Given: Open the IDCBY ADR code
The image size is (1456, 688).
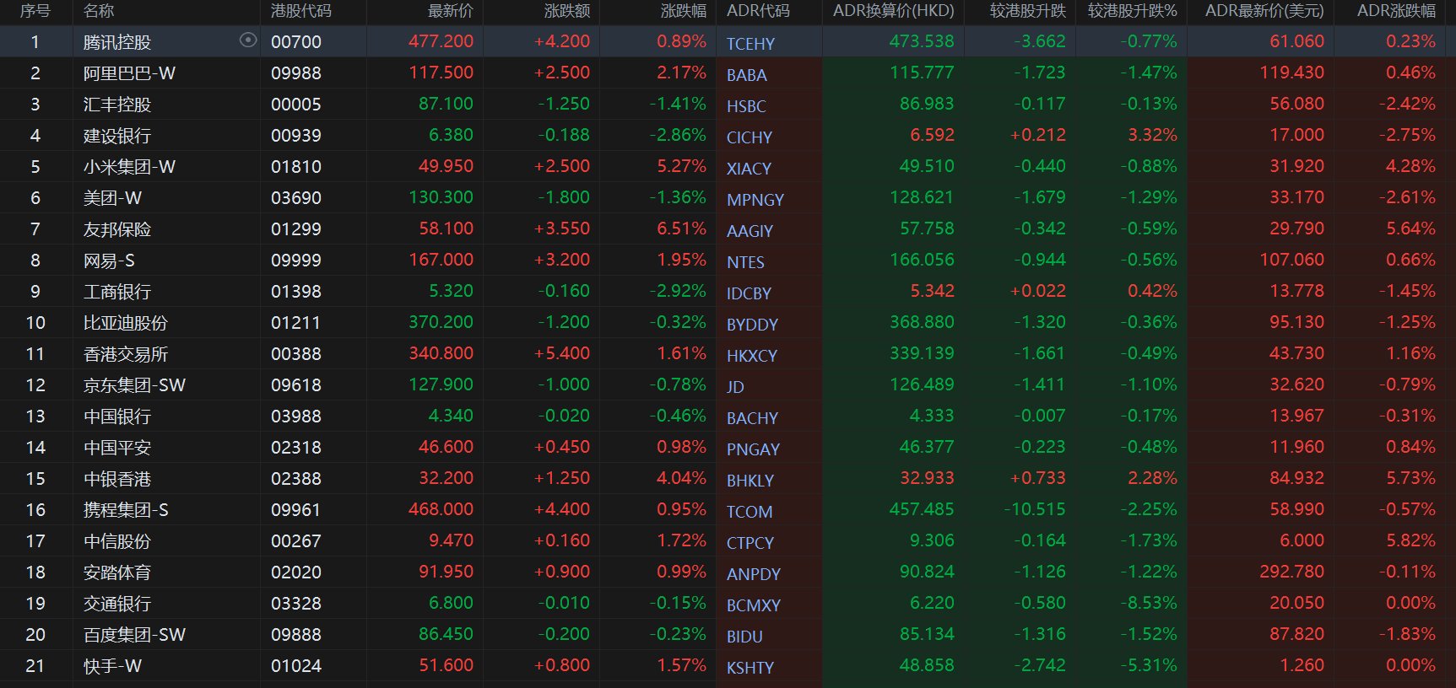Looking at the screenshot, I should tap(749, 293).
